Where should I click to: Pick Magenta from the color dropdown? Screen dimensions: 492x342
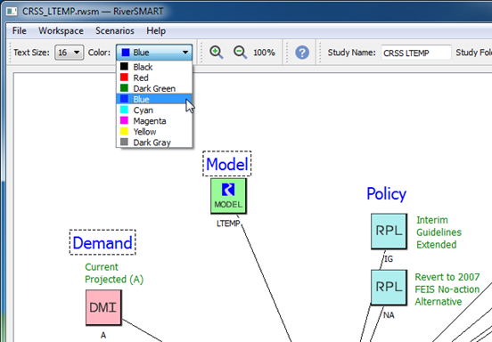[154, 121]
